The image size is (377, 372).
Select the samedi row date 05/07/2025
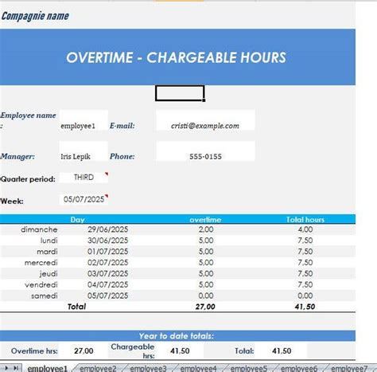(108, 296)
